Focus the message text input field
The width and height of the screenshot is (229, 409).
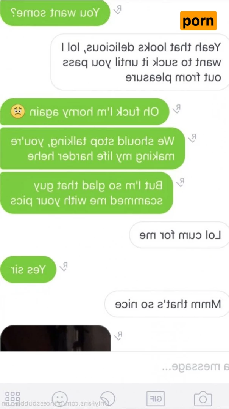click(114, 367)
